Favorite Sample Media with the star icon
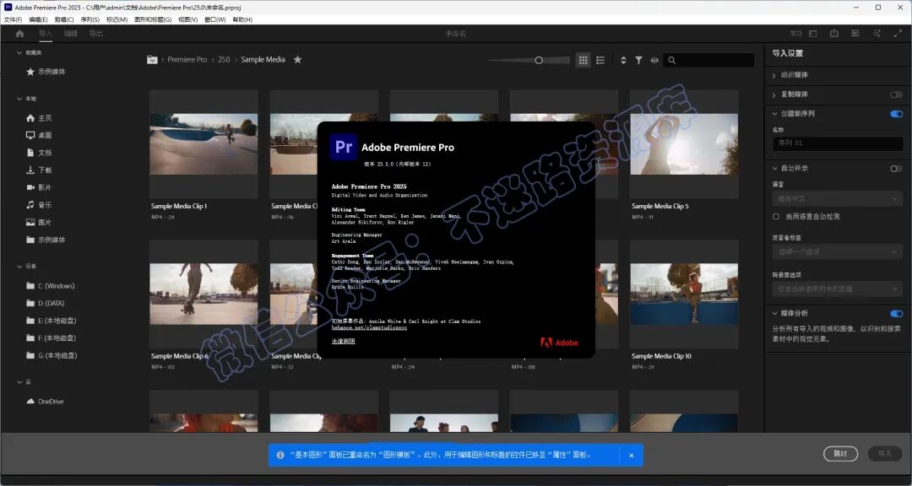 pyautogui.click(x=297, y=59)
